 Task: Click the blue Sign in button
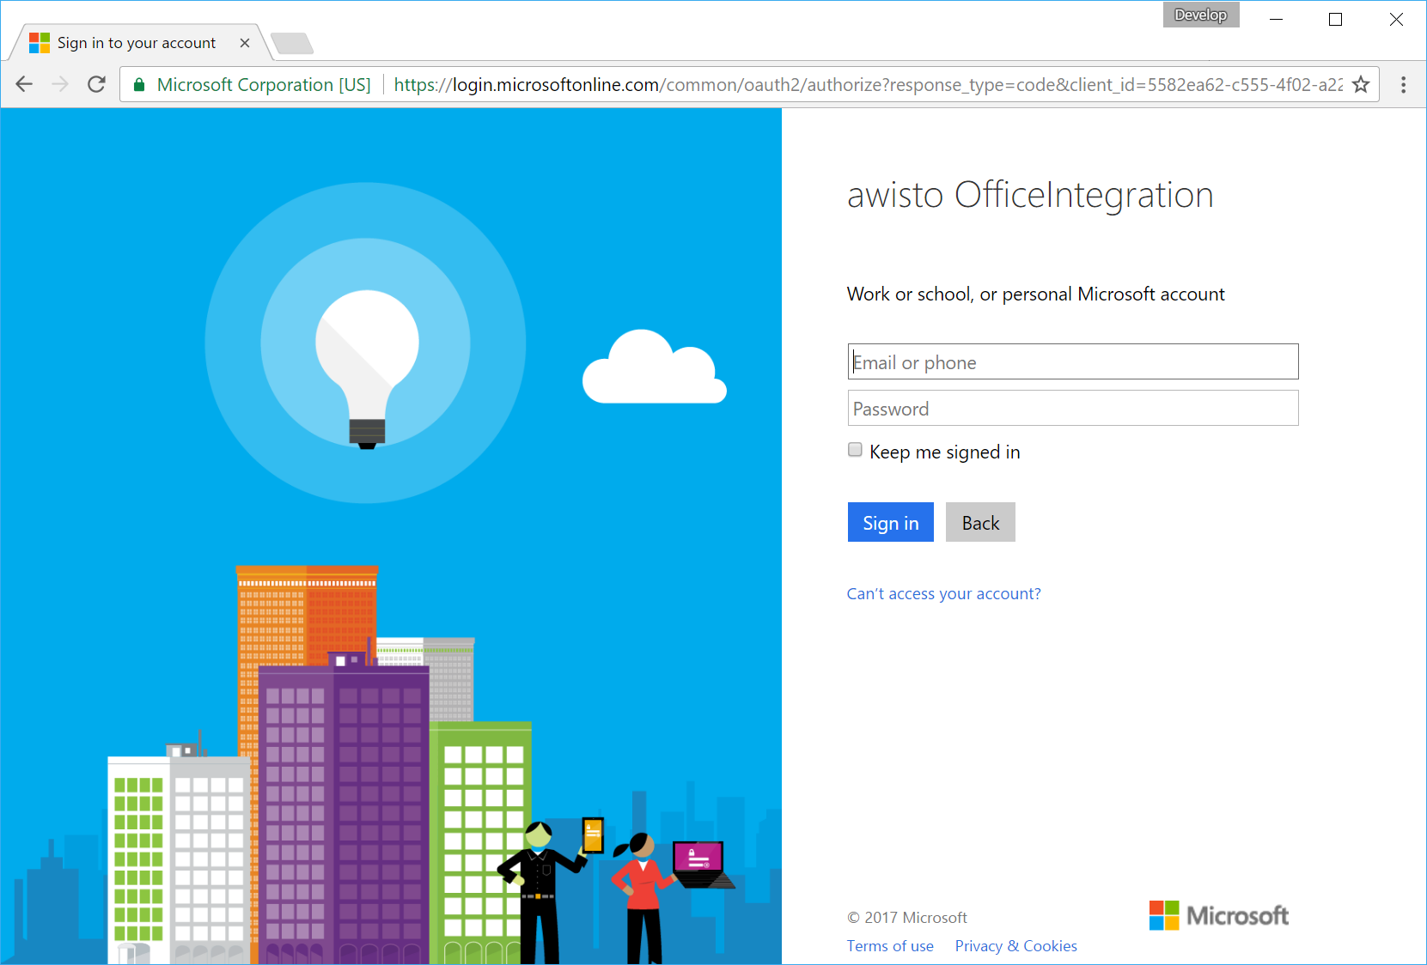pos(891,522)
